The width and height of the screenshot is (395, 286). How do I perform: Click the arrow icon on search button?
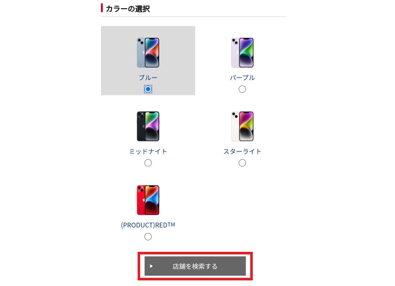pyautogui.click(x=151, y=266)
